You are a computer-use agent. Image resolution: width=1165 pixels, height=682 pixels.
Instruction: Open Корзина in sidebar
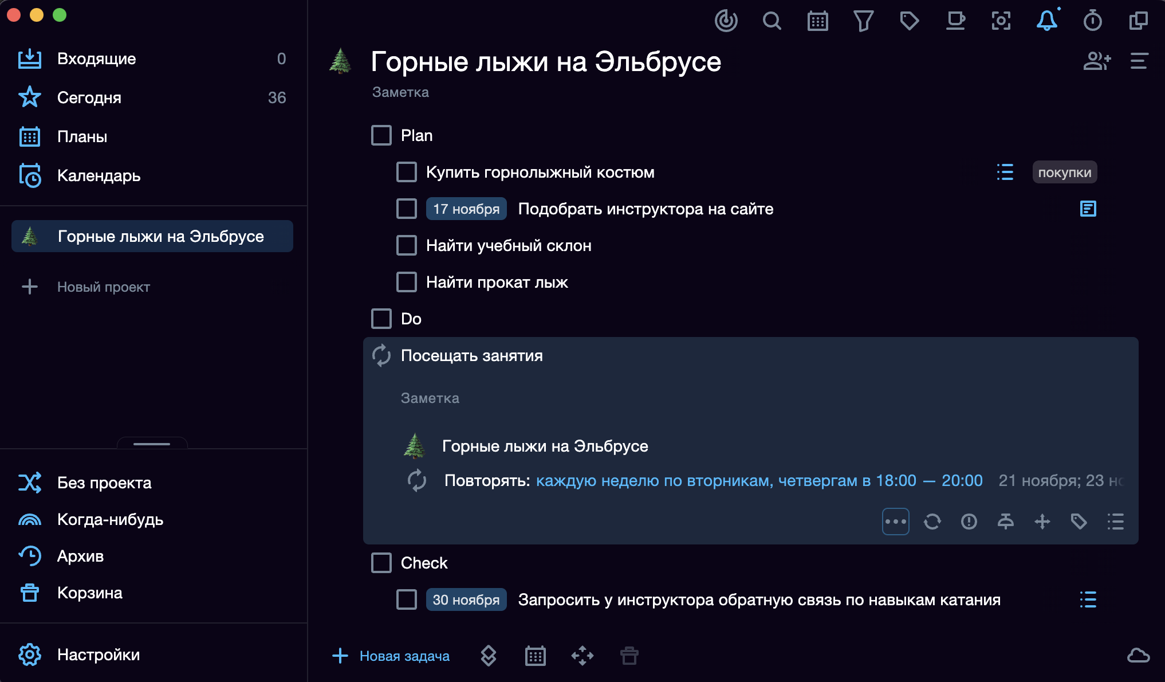(152, 593)
